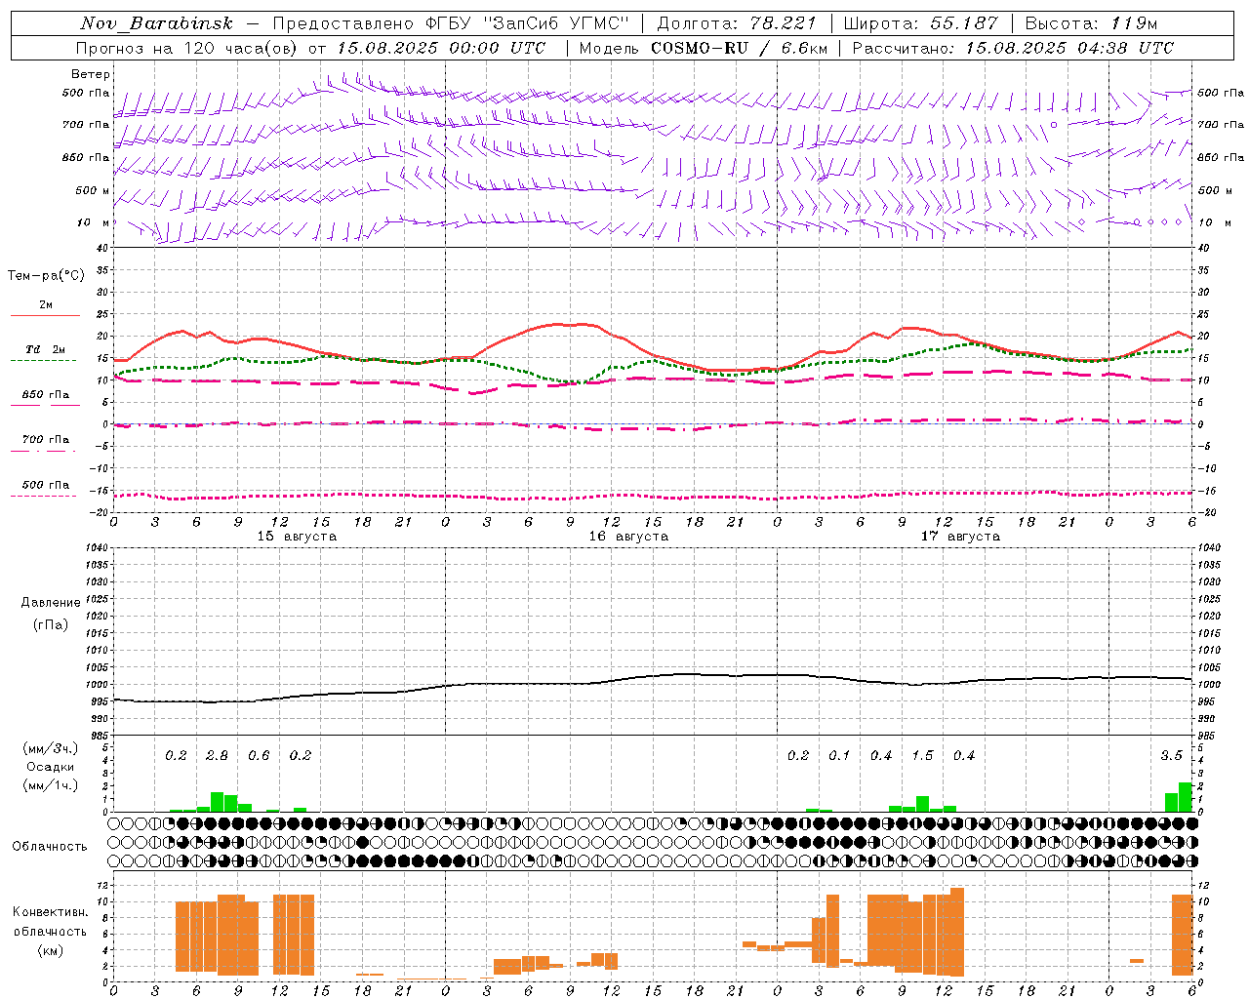Viewport: 1249px width, 999px height.
Task: Click the "Широта: 55.187" latitude value
Action: pos(921,23)
